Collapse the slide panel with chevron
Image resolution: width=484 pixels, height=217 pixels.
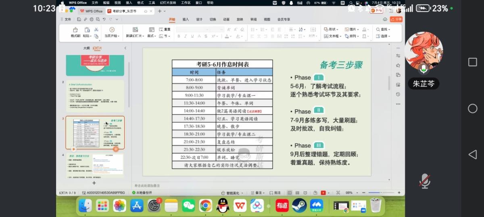tap(125, 48)
